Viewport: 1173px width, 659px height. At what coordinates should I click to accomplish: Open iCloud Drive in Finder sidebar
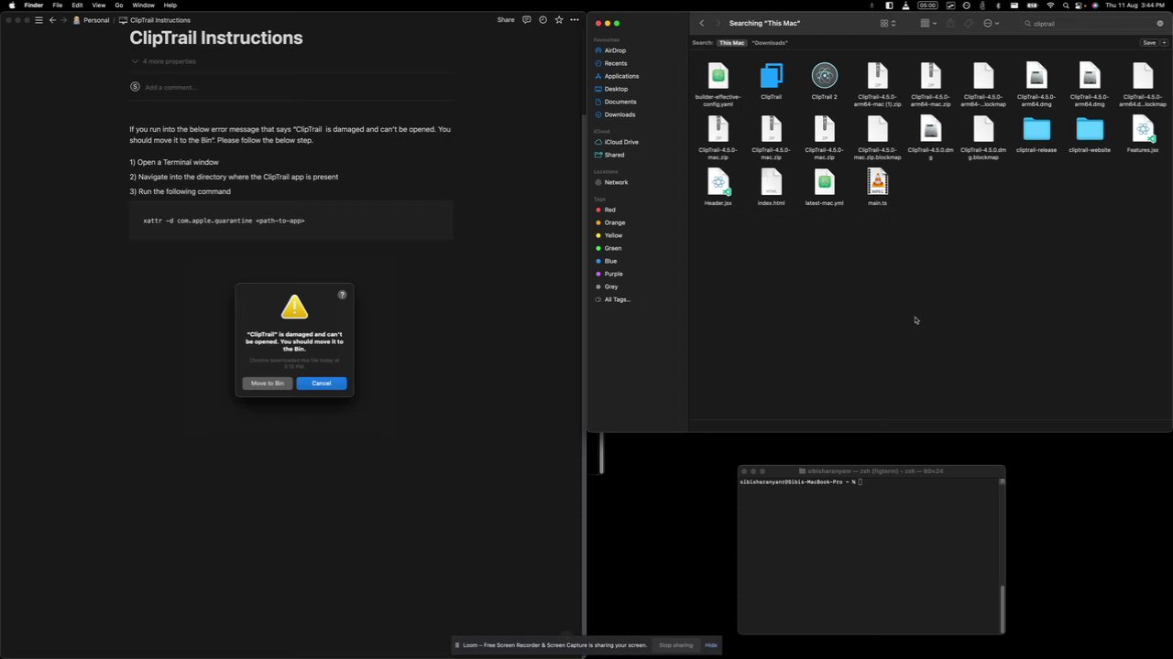(621, 142)
